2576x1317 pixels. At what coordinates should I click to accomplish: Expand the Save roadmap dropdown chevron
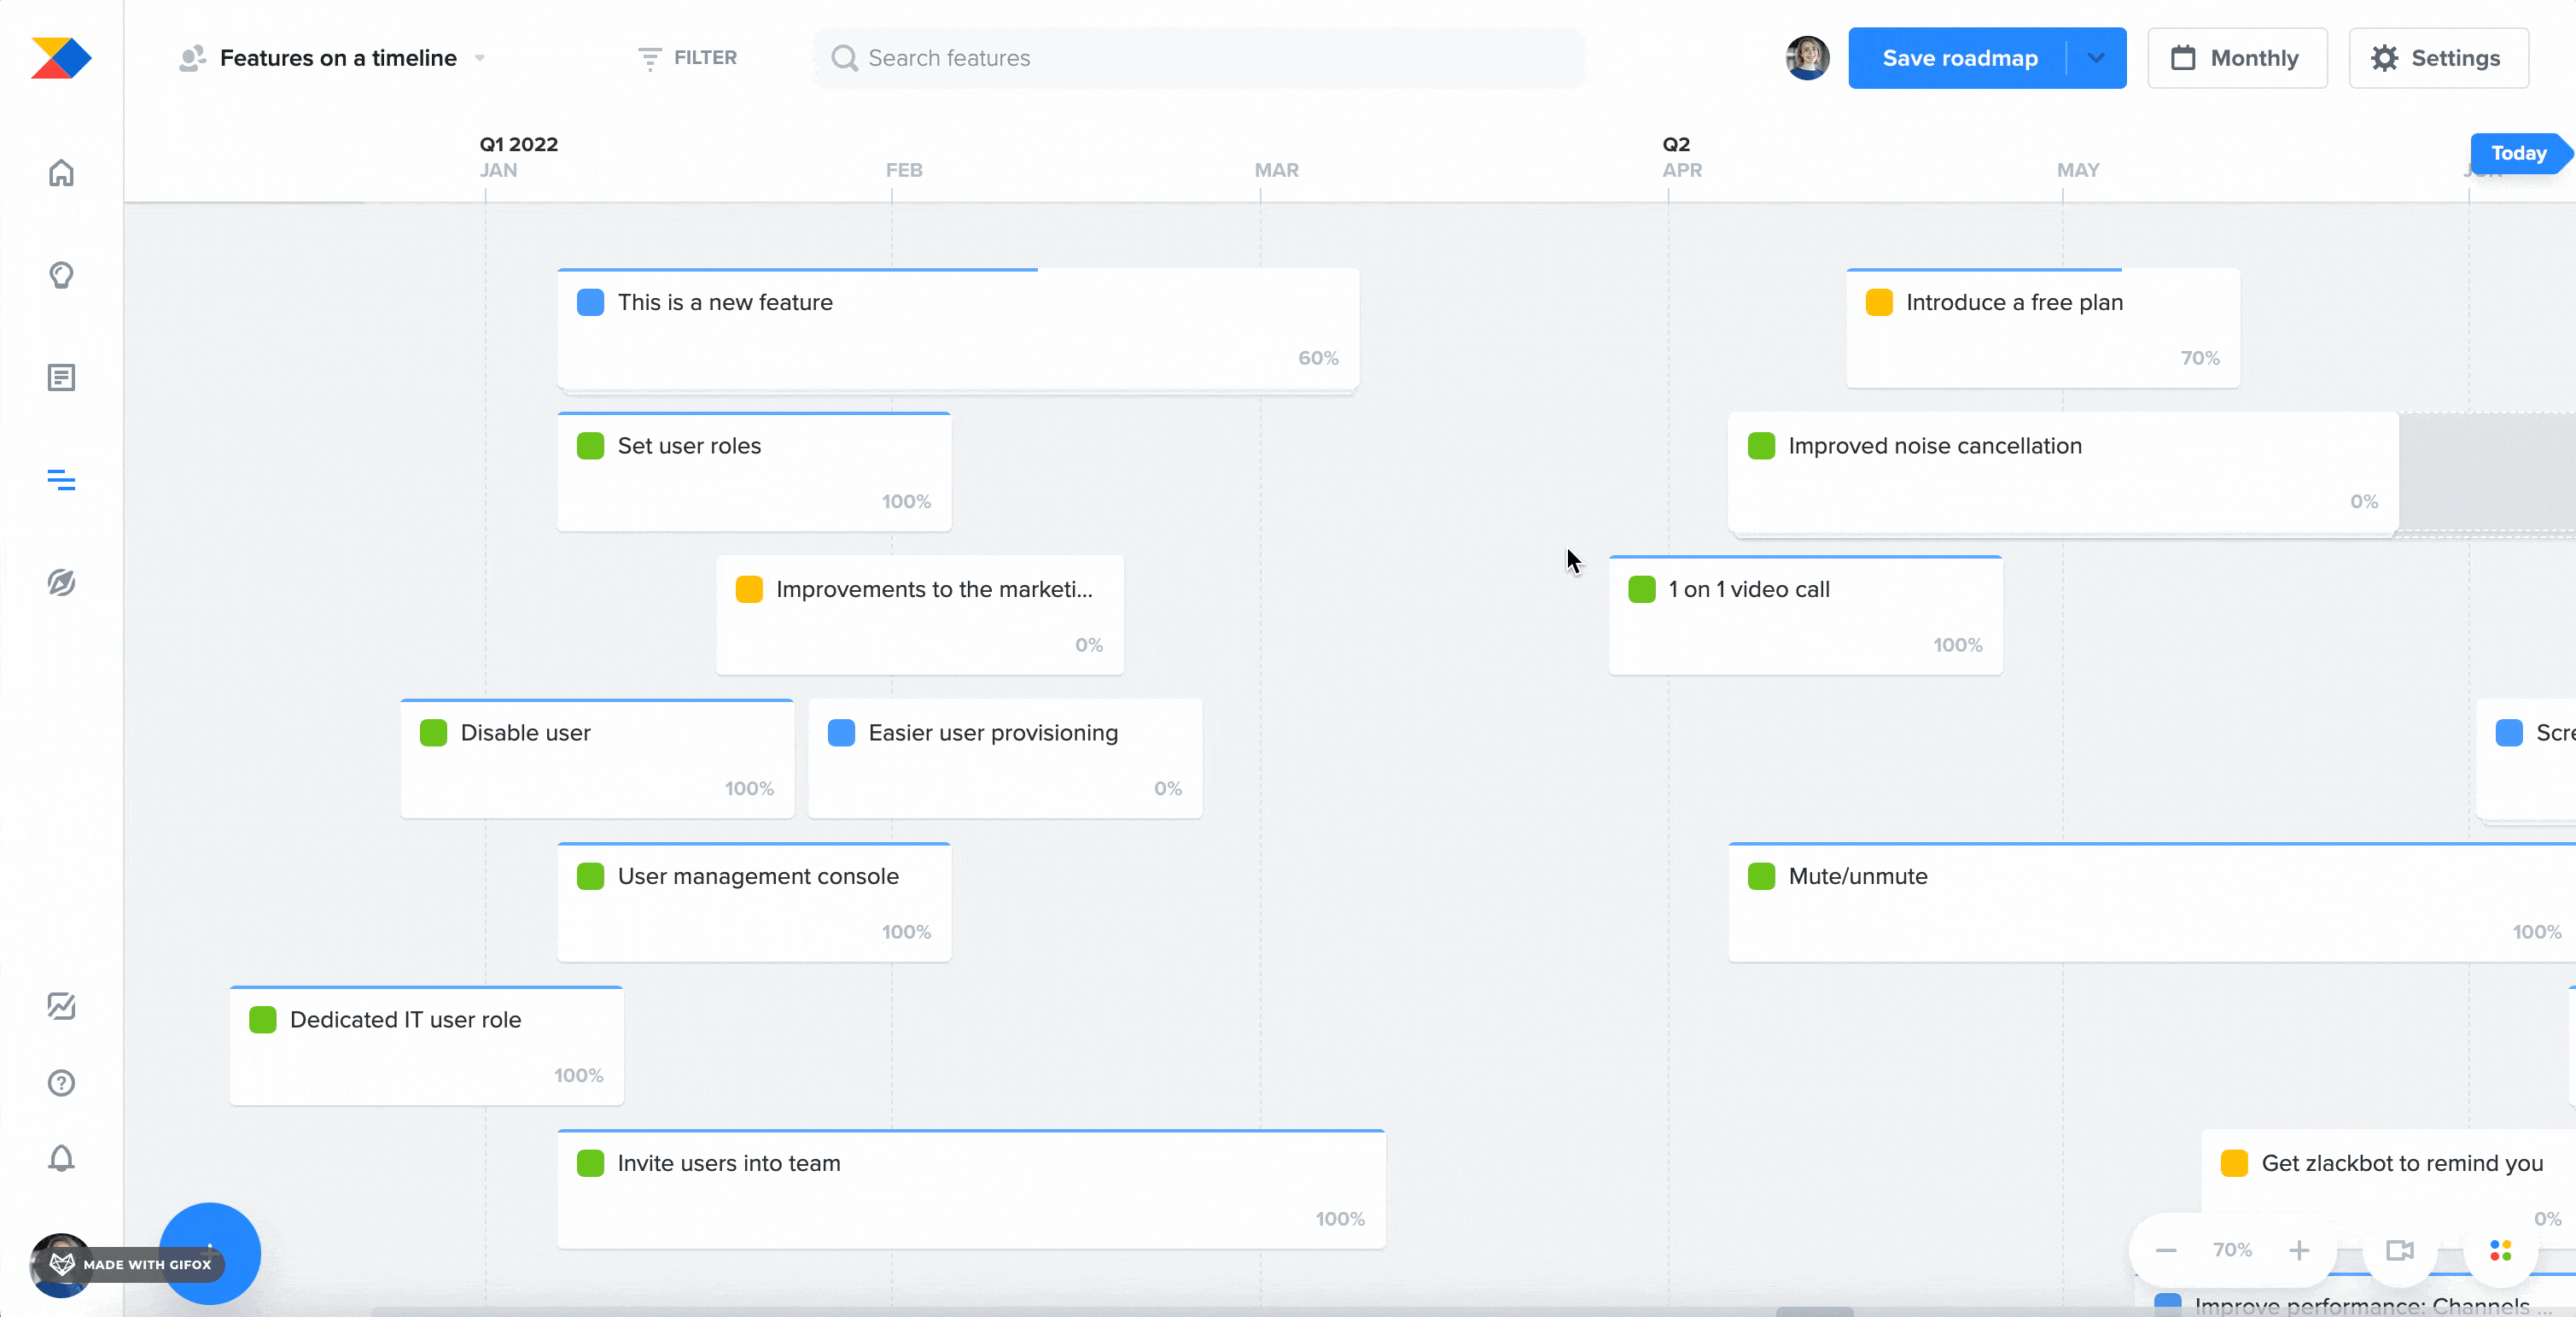[2096, 58]
